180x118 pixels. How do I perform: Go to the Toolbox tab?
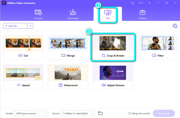pyautogui.click(x=142, y=15)
